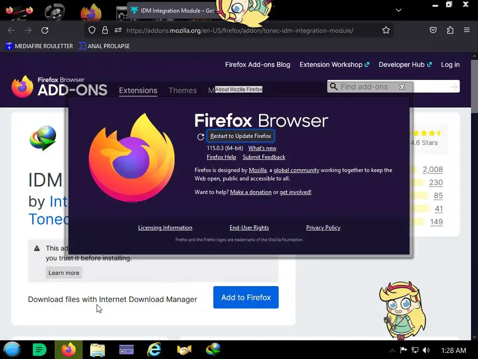Switch to Themes section
The width and height of the screenshot is (478, 359).
[183, 90]
